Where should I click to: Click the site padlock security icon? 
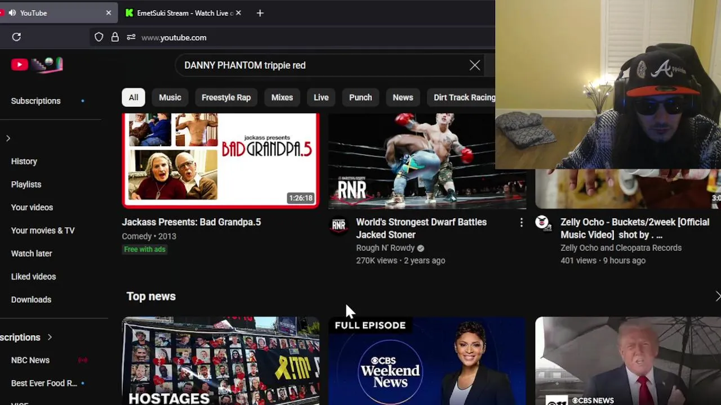coord(115,37)
